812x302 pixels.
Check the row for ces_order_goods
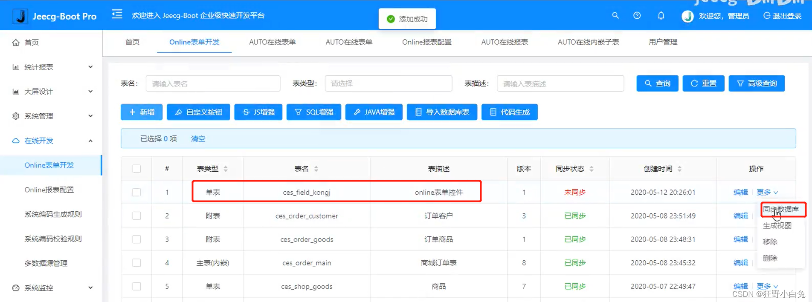[136, 239]
